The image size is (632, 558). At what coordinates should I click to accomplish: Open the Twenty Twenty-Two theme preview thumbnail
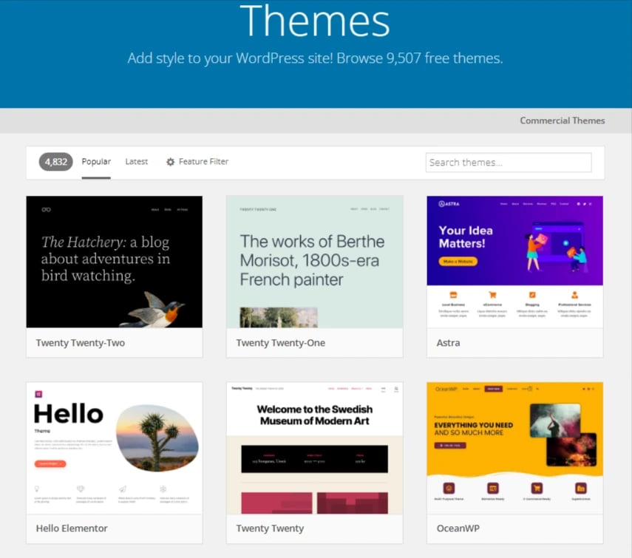click(115, 262)
